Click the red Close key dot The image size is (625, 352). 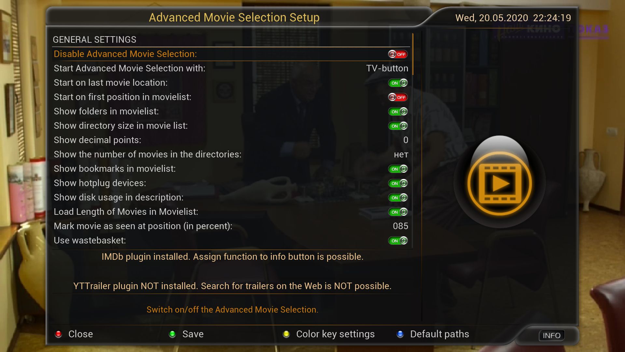[x=59, y=334]
